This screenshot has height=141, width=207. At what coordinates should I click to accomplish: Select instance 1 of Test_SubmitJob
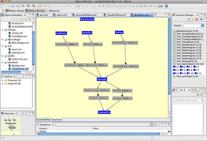(x=183, y=67)
